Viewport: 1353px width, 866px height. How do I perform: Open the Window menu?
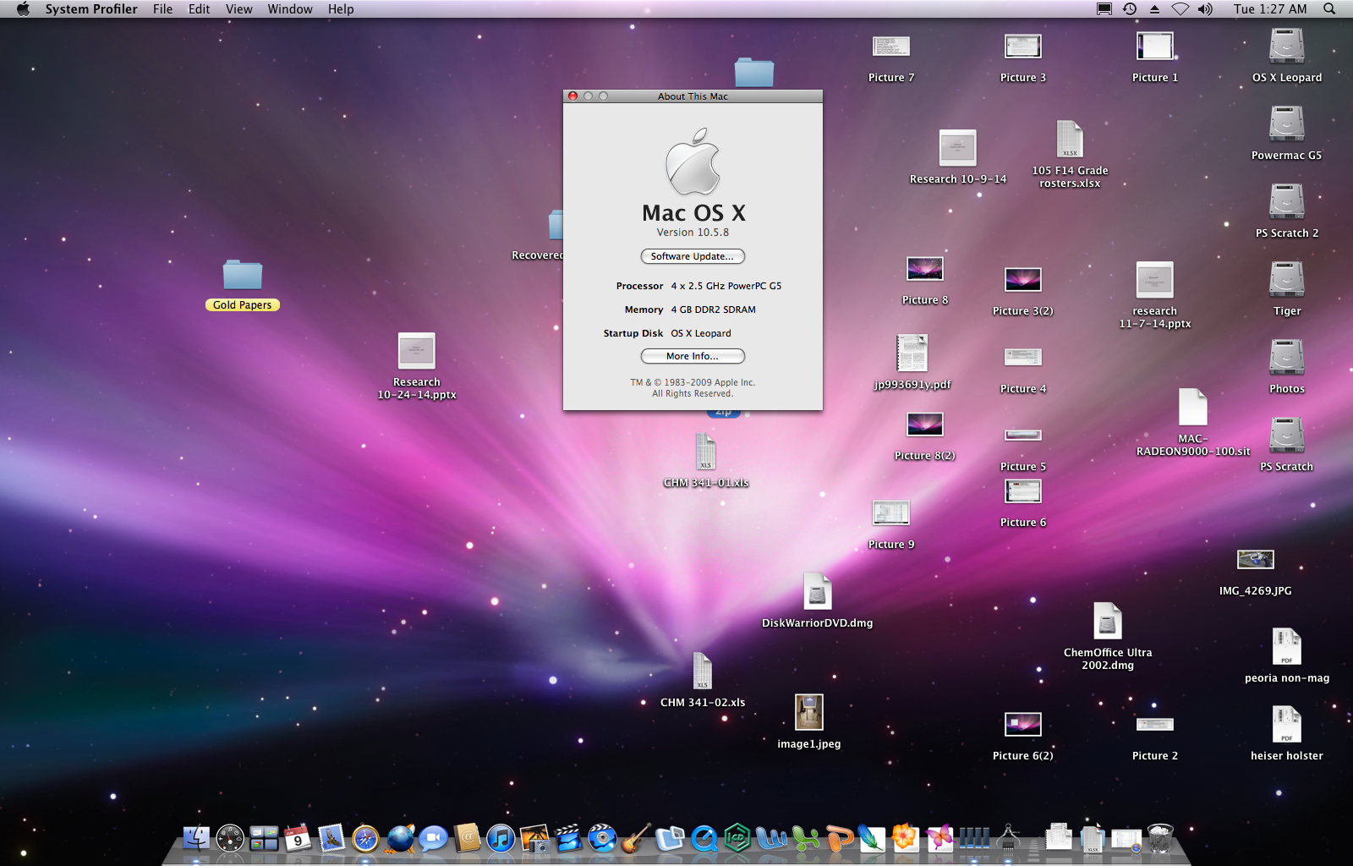click(x=290, y=9)
